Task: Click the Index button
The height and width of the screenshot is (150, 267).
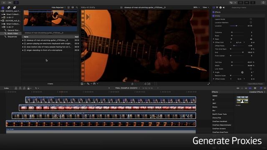Action: [x=6, y=88]
